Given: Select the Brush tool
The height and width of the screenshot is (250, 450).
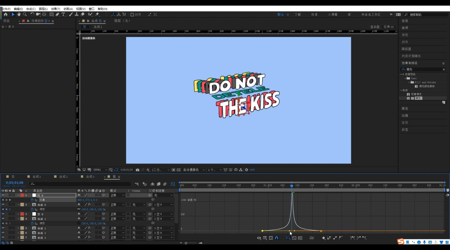Looking at the screenshot, I should [x=71, y=14].
